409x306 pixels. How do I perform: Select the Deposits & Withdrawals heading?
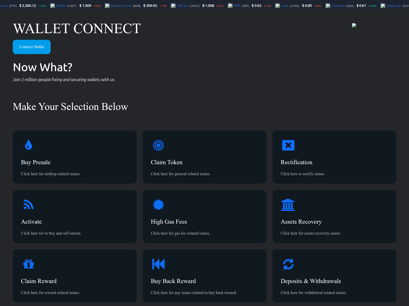pos(311,281)
